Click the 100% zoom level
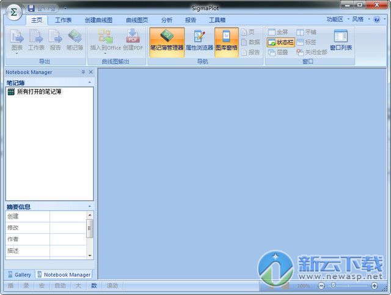This screenshot has height=295, width=391. pos(303,286)
